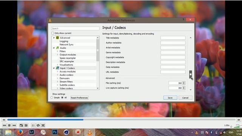
Task: Focus Genre metadata input field
Action: [x=173, y=53]
